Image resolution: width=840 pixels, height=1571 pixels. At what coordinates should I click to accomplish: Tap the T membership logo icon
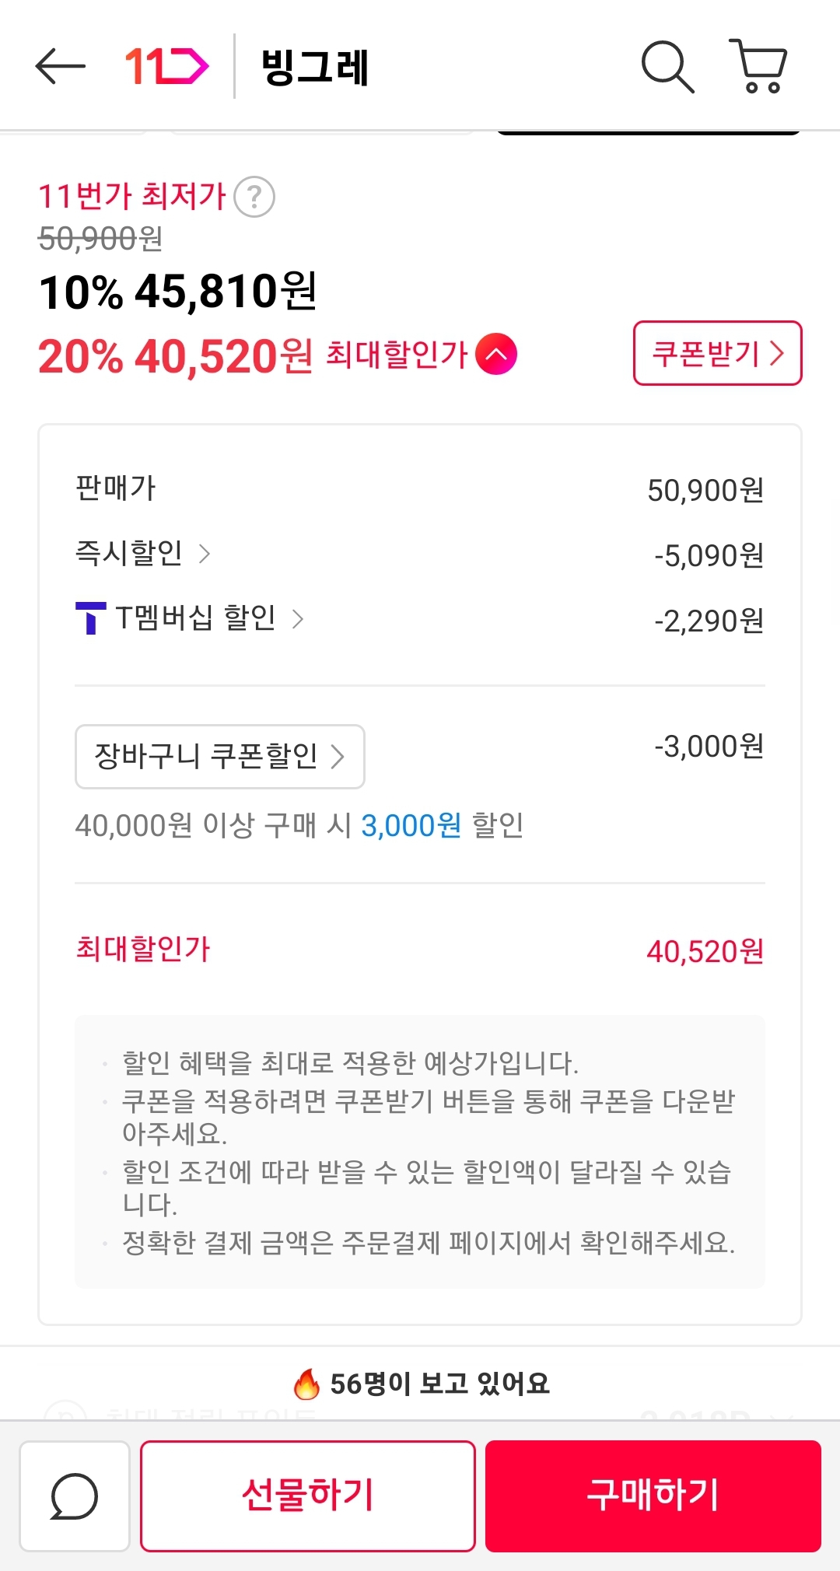coord(90,618)
